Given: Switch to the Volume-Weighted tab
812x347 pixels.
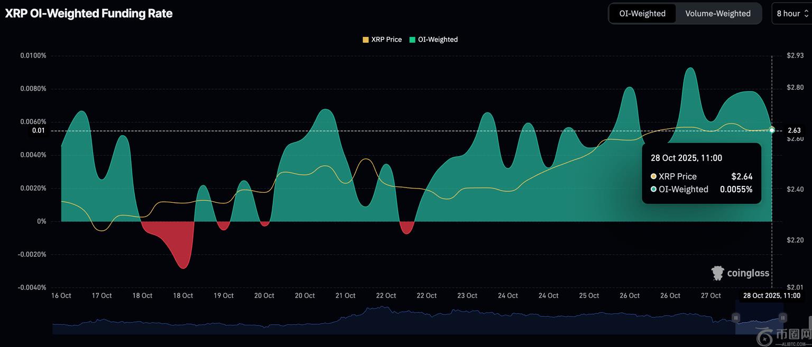Looking at the screenshot, I should tap(717, 14).
